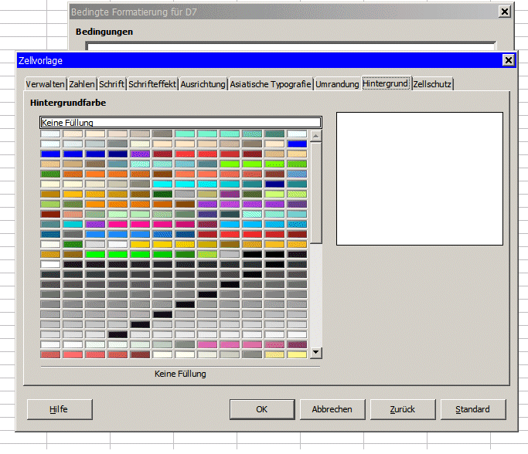Click the color palette scroll-down arrow
The height and width of the screenshot is (454, 528).
315,352
